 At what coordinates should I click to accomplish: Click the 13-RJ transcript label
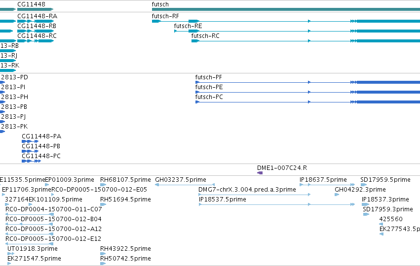(9, 56)
